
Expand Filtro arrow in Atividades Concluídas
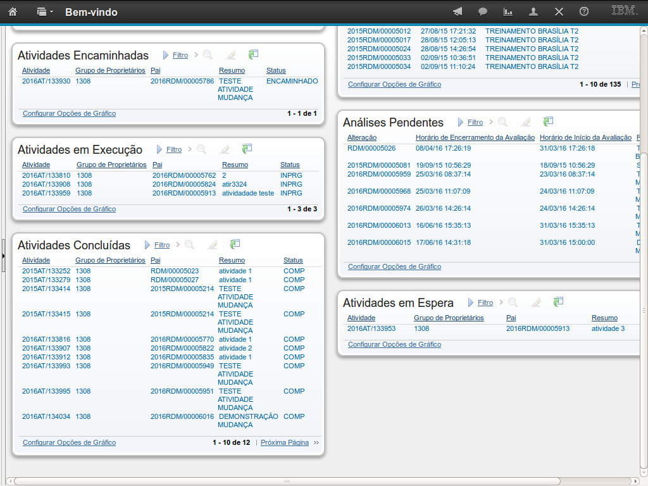(147, 245)
